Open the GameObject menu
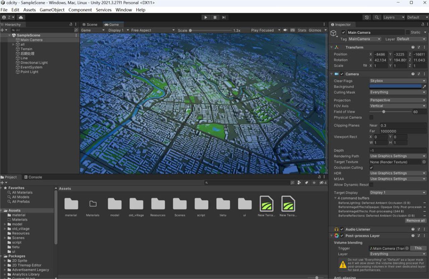Screen dimensions: 429x279 (52, 10)
